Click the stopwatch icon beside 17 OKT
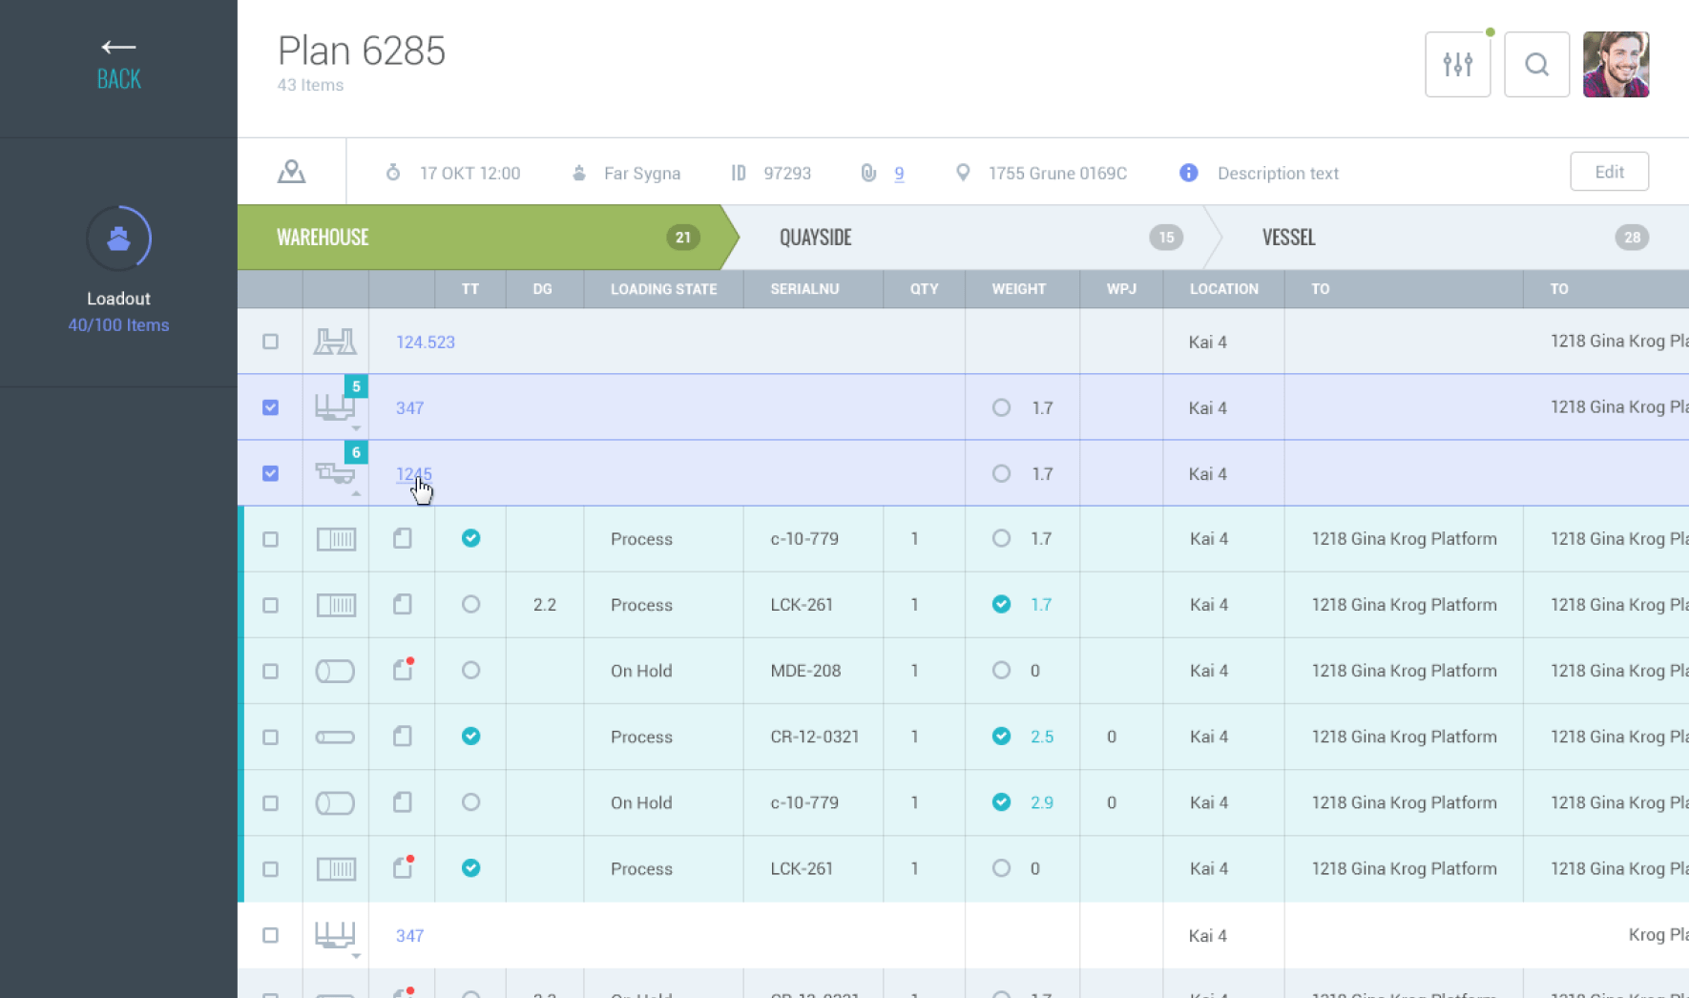Image resolution: width=1689 pixels, height=998 pixels. coord(392,173)
